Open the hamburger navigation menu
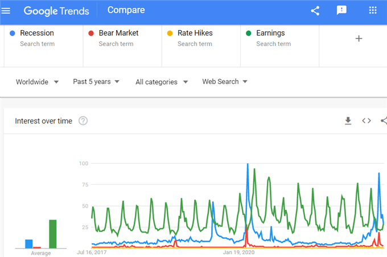 (x=6, y=11)
